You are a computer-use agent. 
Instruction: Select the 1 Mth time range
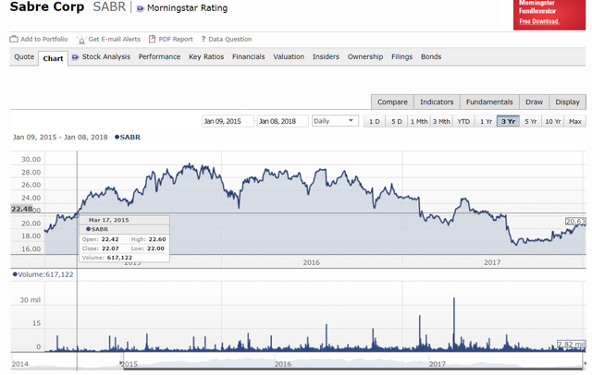tap(419, 121)
